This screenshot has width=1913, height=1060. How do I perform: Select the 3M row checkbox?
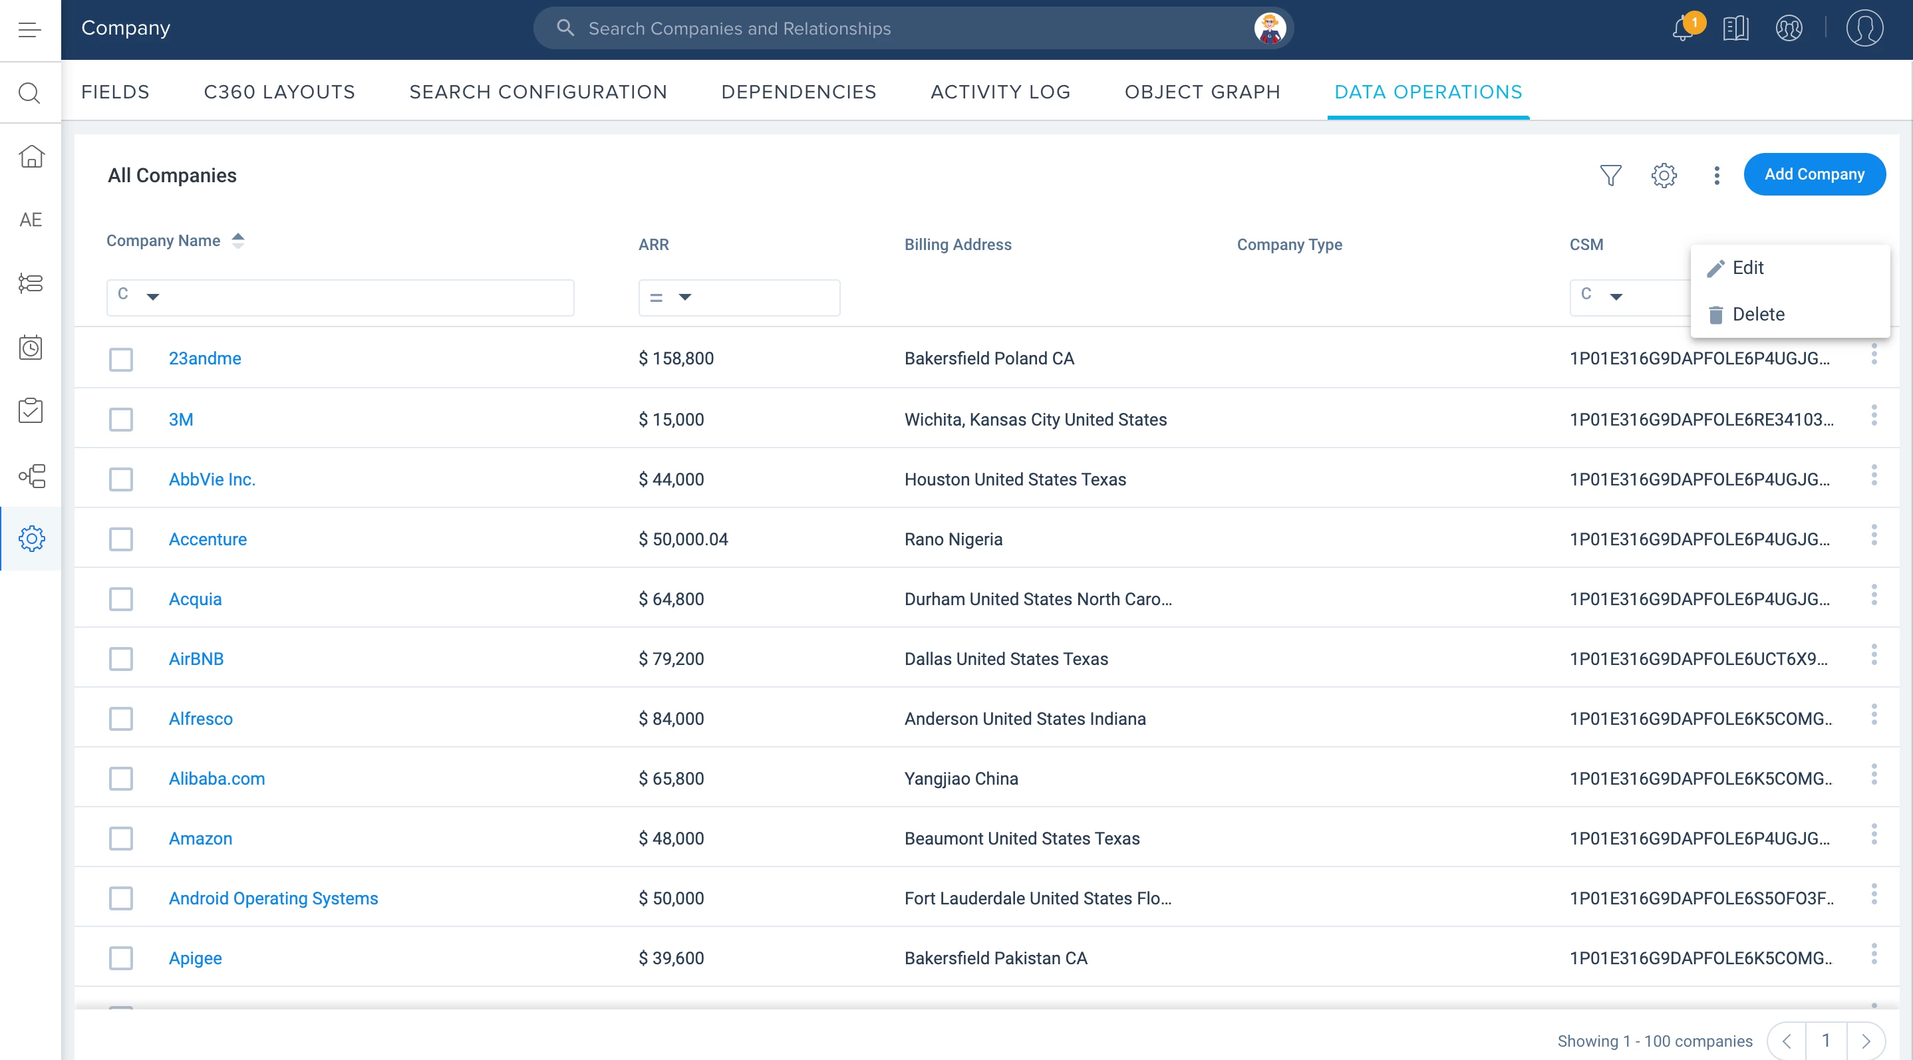coord(121,420)
